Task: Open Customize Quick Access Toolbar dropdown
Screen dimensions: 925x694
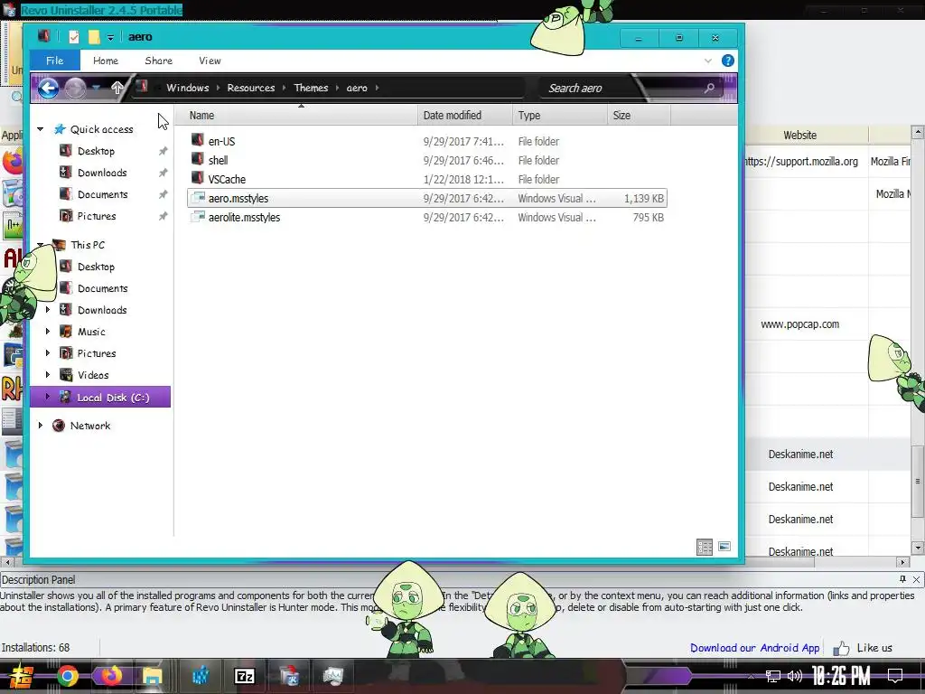Action: [x=110, y=38]
